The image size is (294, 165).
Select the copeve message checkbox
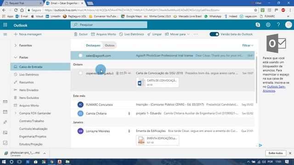tap(80, 73)
